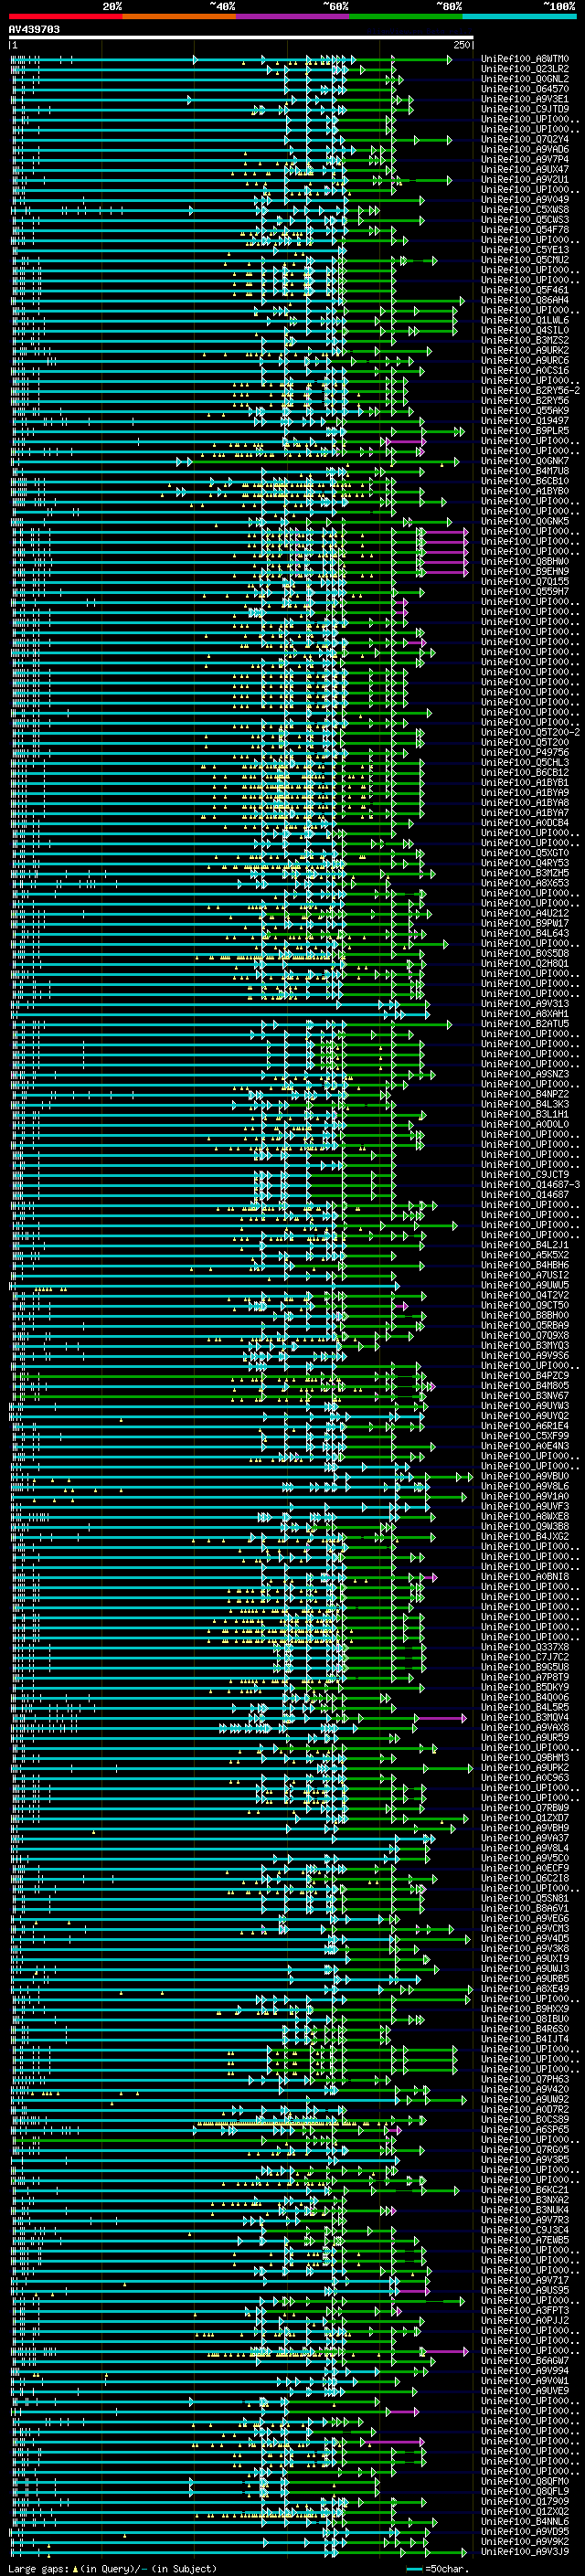
Task: Select hit label UniRef100_B6CB10
Action: pos(525,481)
